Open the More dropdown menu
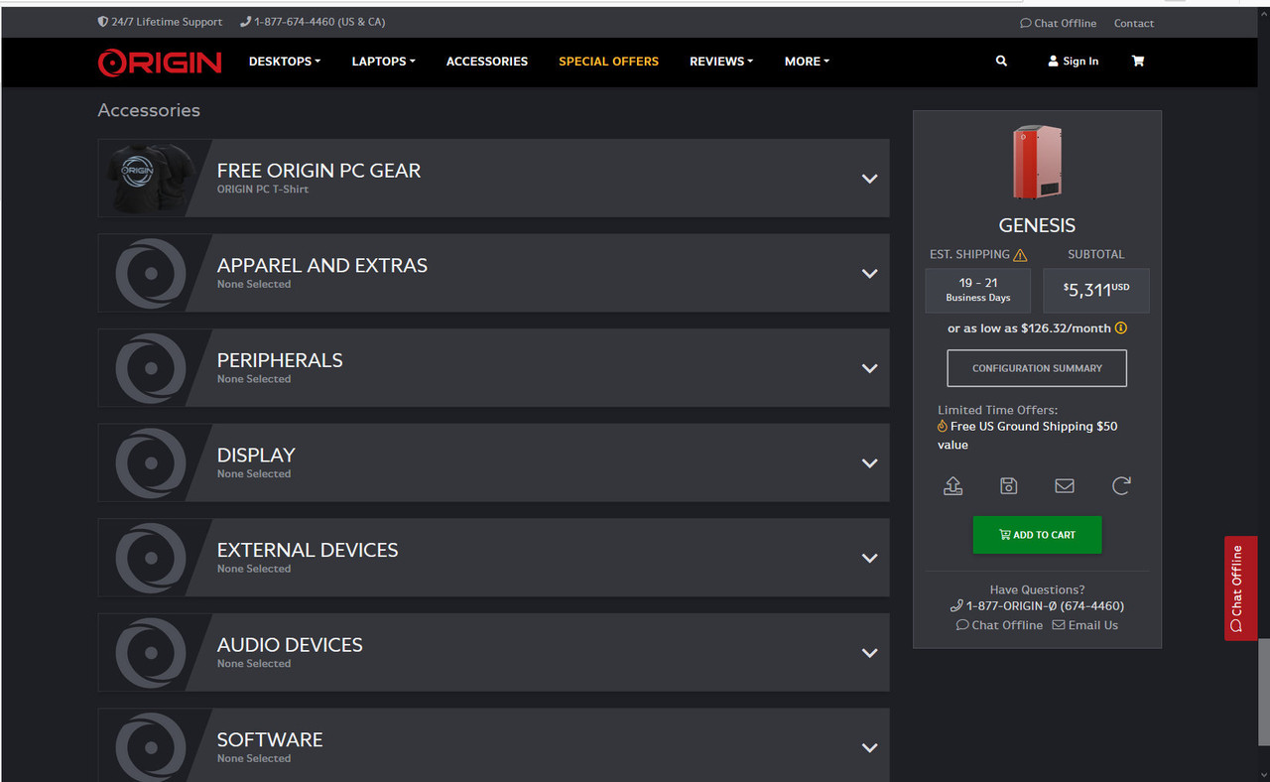The height and width of the screenshot is (782, 1270). tap(807, 62)
